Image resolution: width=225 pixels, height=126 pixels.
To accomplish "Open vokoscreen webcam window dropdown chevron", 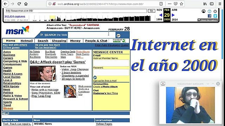I will 208,84.
